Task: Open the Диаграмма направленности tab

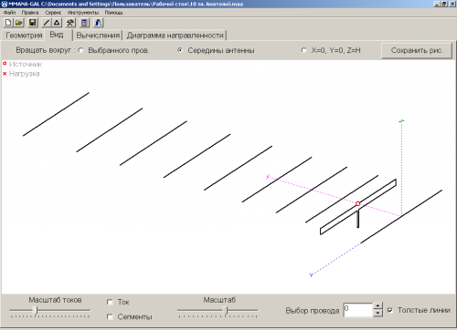Action: coord(175,36)
